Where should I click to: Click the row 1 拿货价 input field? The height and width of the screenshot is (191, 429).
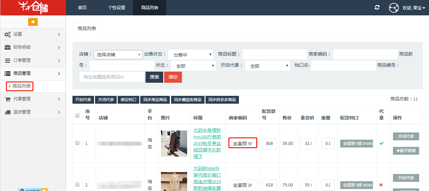[x=308, y=143]
